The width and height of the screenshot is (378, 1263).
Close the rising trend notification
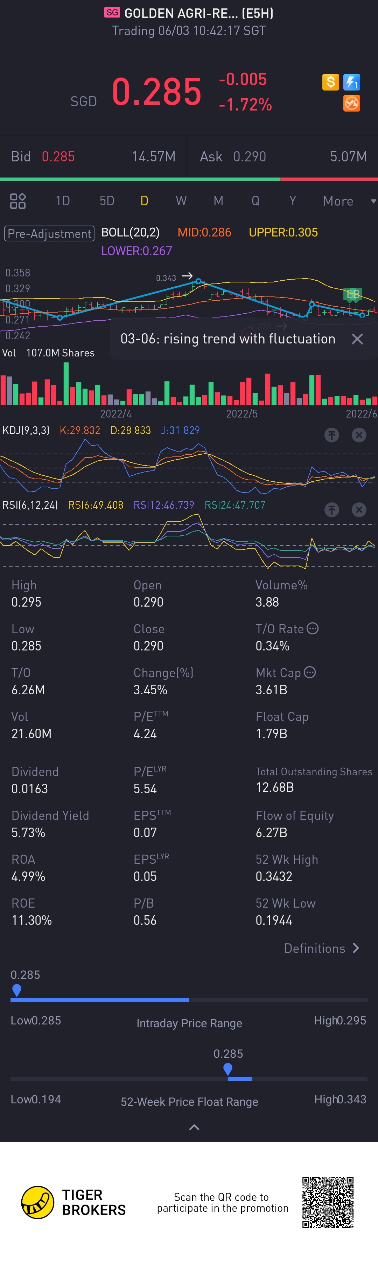[x=357, y=339]
